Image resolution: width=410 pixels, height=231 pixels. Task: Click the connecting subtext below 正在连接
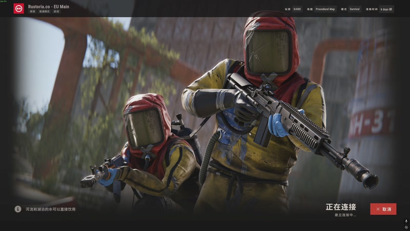[x=345, y=215]
